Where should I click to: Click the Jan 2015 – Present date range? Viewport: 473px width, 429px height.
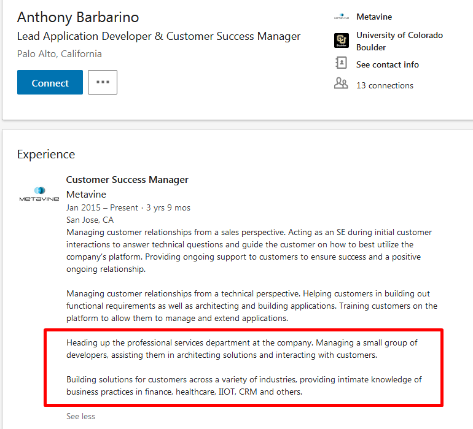(102, 207)
